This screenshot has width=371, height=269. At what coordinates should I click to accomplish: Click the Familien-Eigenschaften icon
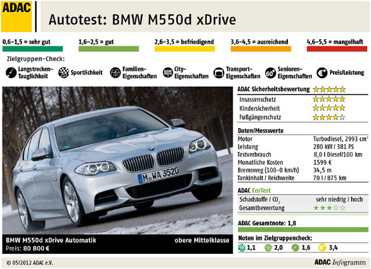point(115,72)
